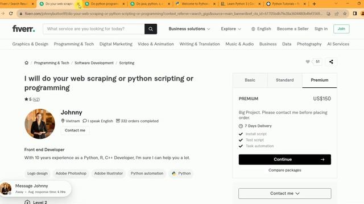
Task: Click the Adobe Photoshop skill tag
Action: [x=71, y=173]
